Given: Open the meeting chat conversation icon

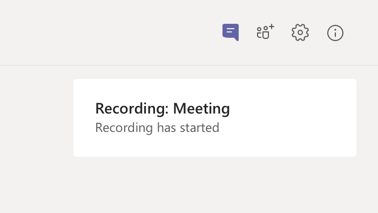Looking at the screenshot, I should (x=231, y=32).
